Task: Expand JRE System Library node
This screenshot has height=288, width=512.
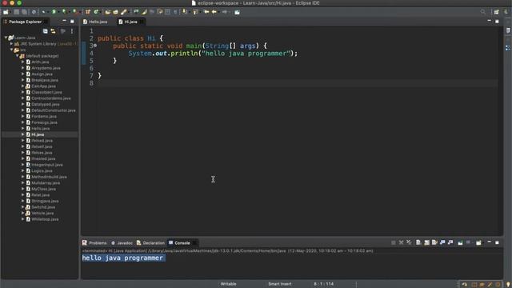Action: [11, 43]
